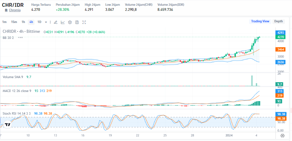Select the Volume SMA 9 indicator label
The image size is (292, 141).
click(13, 77)
